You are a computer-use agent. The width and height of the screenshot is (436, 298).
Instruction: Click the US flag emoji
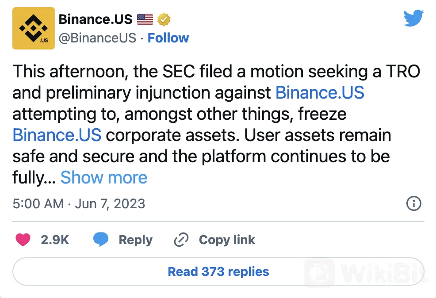point(145,19)
